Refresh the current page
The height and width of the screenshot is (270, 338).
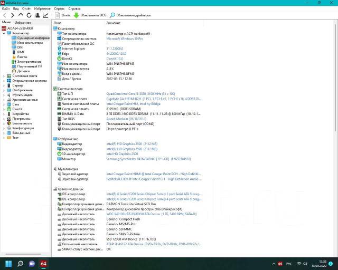(x=29, y=15)
